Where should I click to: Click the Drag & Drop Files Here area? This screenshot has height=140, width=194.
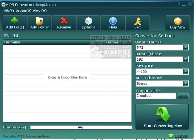67,77
